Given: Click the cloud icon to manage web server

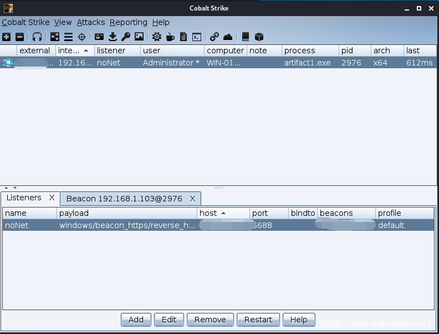Looking at the screenshot, I should tap(228, 37).
